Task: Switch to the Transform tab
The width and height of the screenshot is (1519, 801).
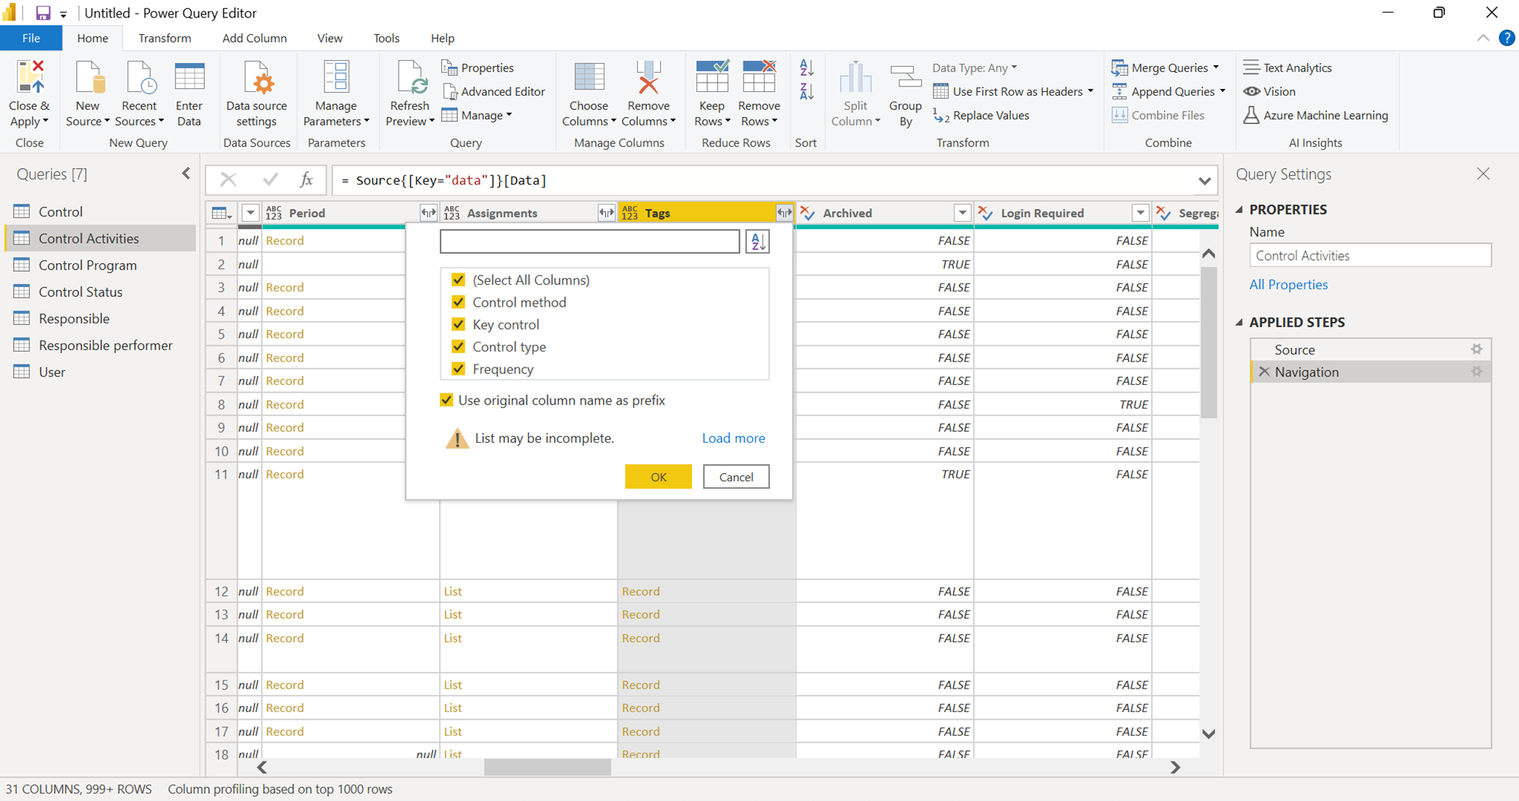Action: pos(165,38)
